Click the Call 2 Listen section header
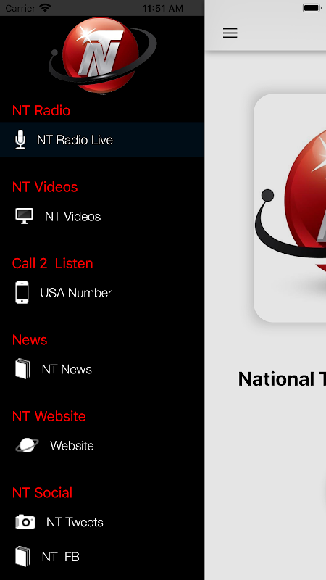 (x=52, y=264)
